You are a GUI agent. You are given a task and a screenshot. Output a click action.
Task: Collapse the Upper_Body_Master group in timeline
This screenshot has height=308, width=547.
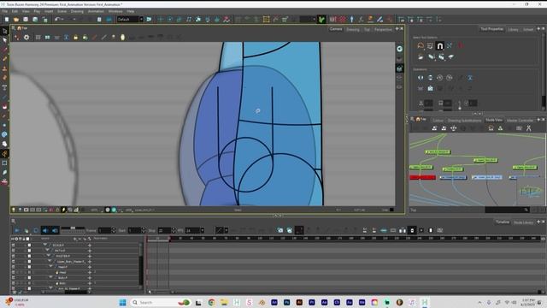[50, 261]
